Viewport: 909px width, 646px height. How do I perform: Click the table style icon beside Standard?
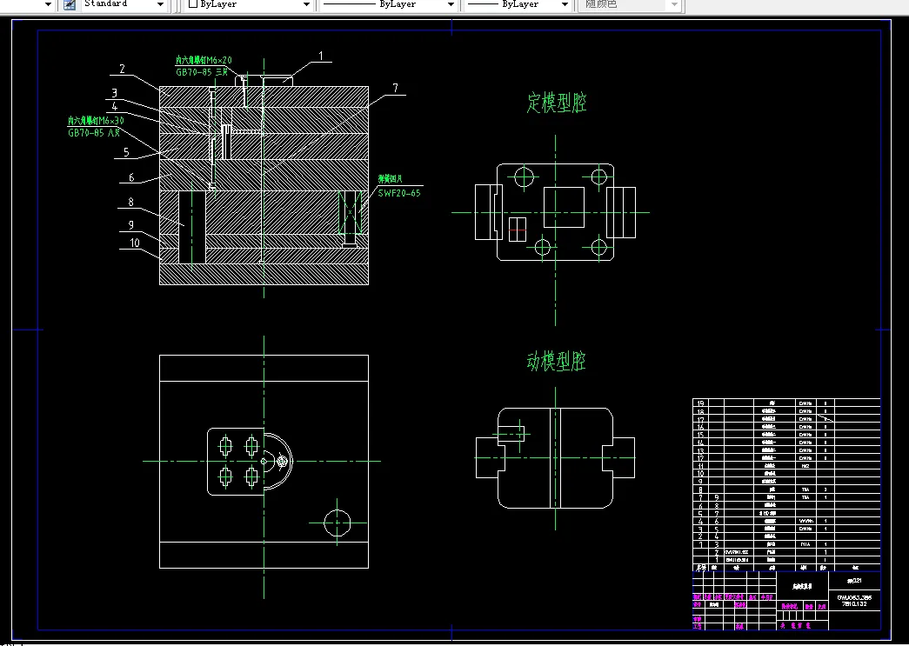coord(70,4)
